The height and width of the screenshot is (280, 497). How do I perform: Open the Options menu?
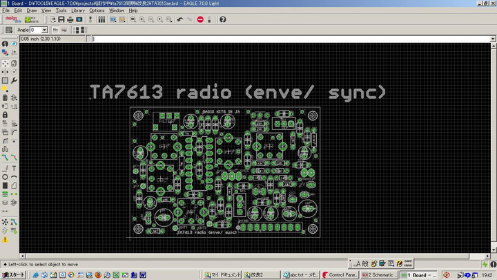pos(97,10)
